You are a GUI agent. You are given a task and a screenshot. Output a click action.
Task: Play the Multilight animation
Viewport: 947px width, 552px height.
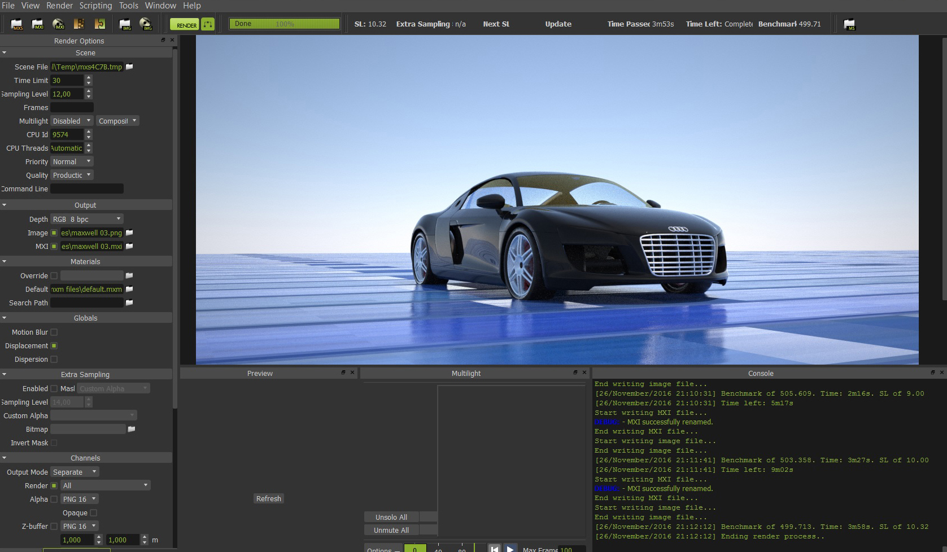(510, 549)
